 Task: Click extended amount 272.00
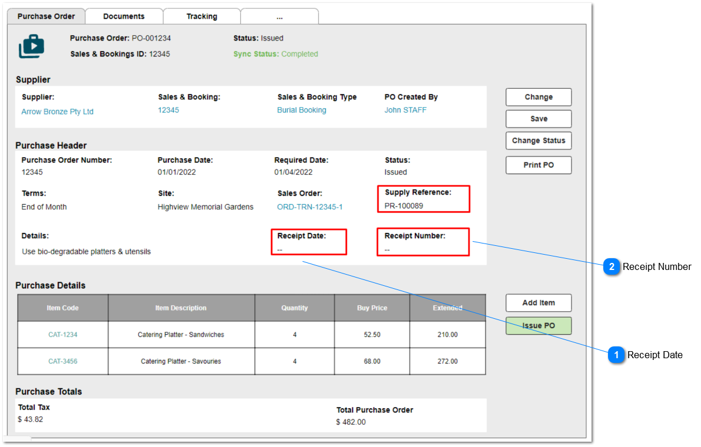point(447,361)
